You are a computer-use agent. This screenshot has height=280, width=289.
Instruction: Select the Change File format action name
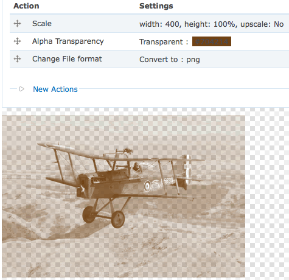click(67, 59)
